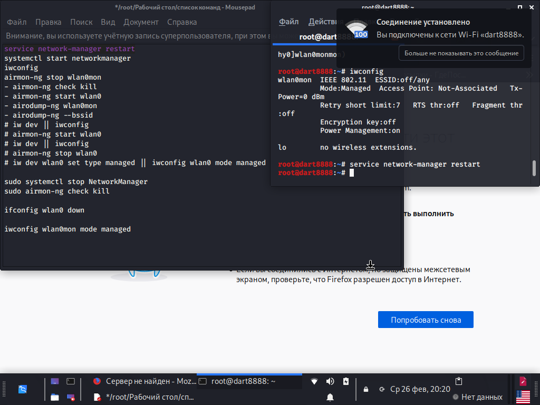Switch to Firefox Сервер не найден taskbar window
This screenshot has height=405, width=540.
pyautogui.click(x=143, y=381)
